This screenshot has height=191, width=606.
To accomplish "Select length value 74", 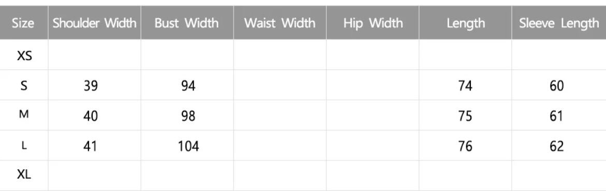I will (465, 85).
